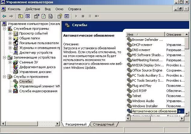Expand the Общие папки node
191x134 pixels.
click(x=10, y=38)
